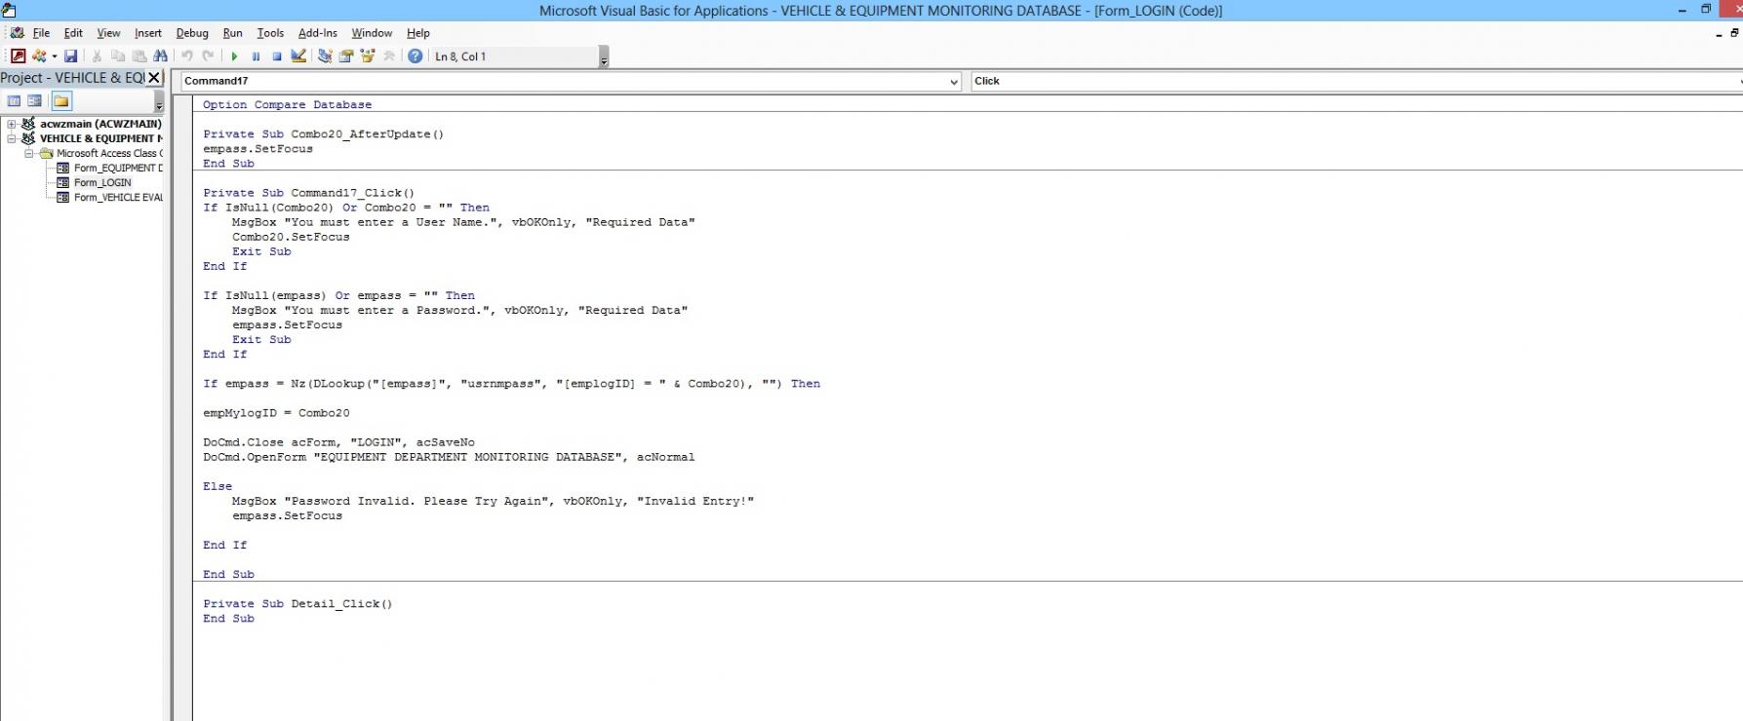This screenshot has height=721, width=1743.
Task: Click the 'Ln 8, Col 1' position indicator
Action: 460,57
